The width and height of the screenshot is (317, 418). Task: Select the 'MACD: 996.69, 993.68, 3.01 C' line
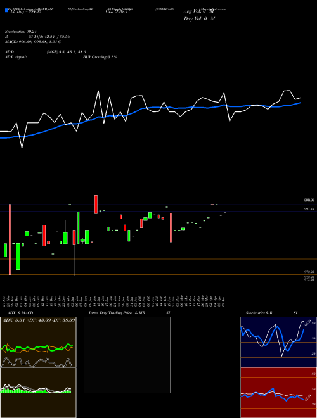click(33, 42)
